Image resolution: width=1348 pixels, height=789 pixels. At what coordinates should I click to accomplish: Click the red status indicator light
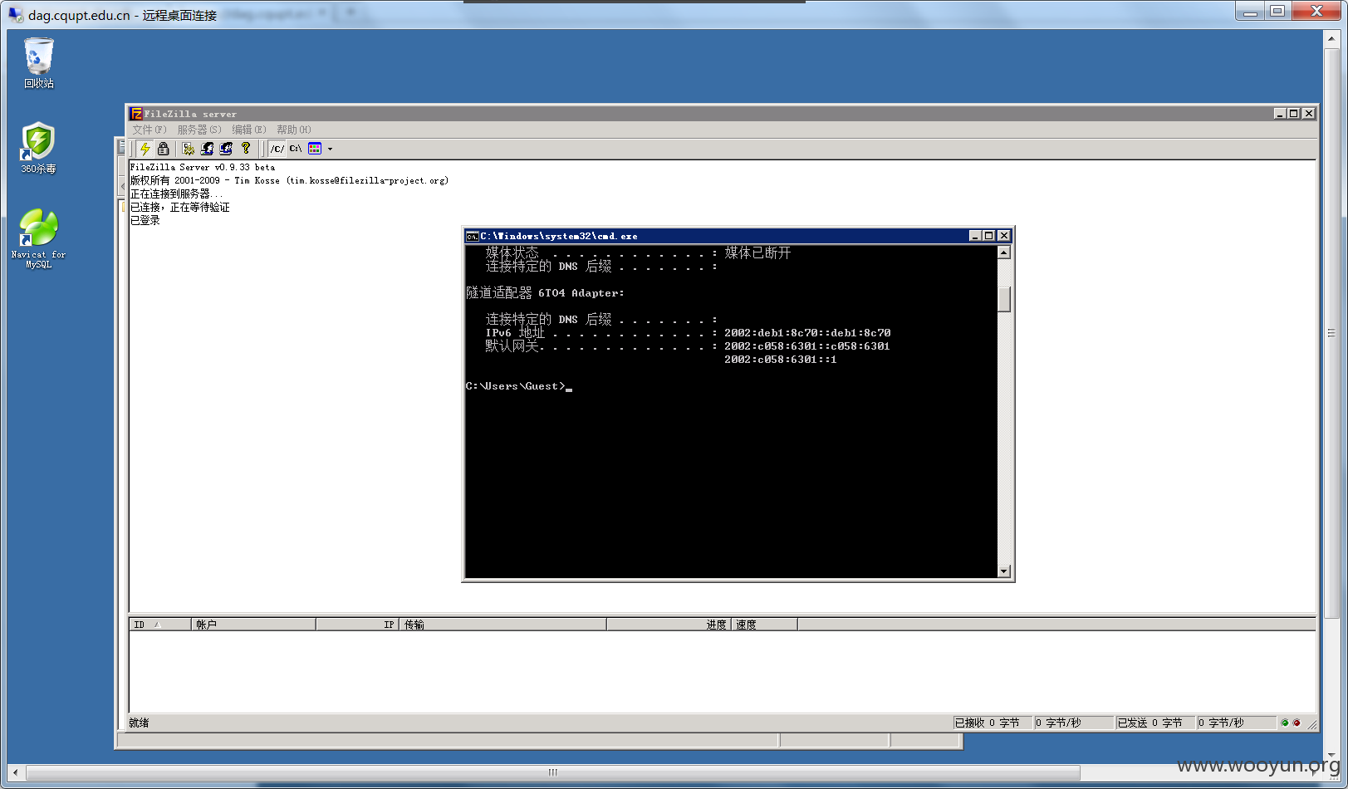(x=1297, y=723)
